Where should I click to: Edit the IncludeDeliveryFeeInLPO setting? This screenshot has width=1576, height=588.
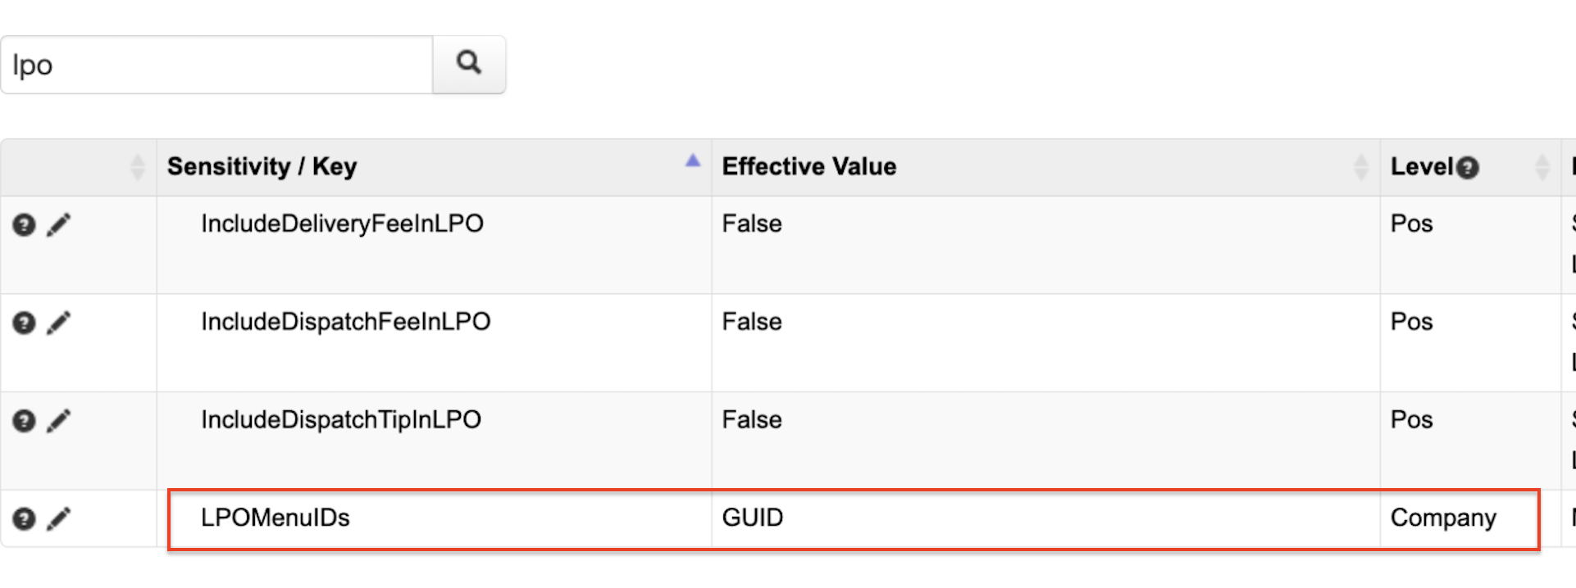point(58,224)
